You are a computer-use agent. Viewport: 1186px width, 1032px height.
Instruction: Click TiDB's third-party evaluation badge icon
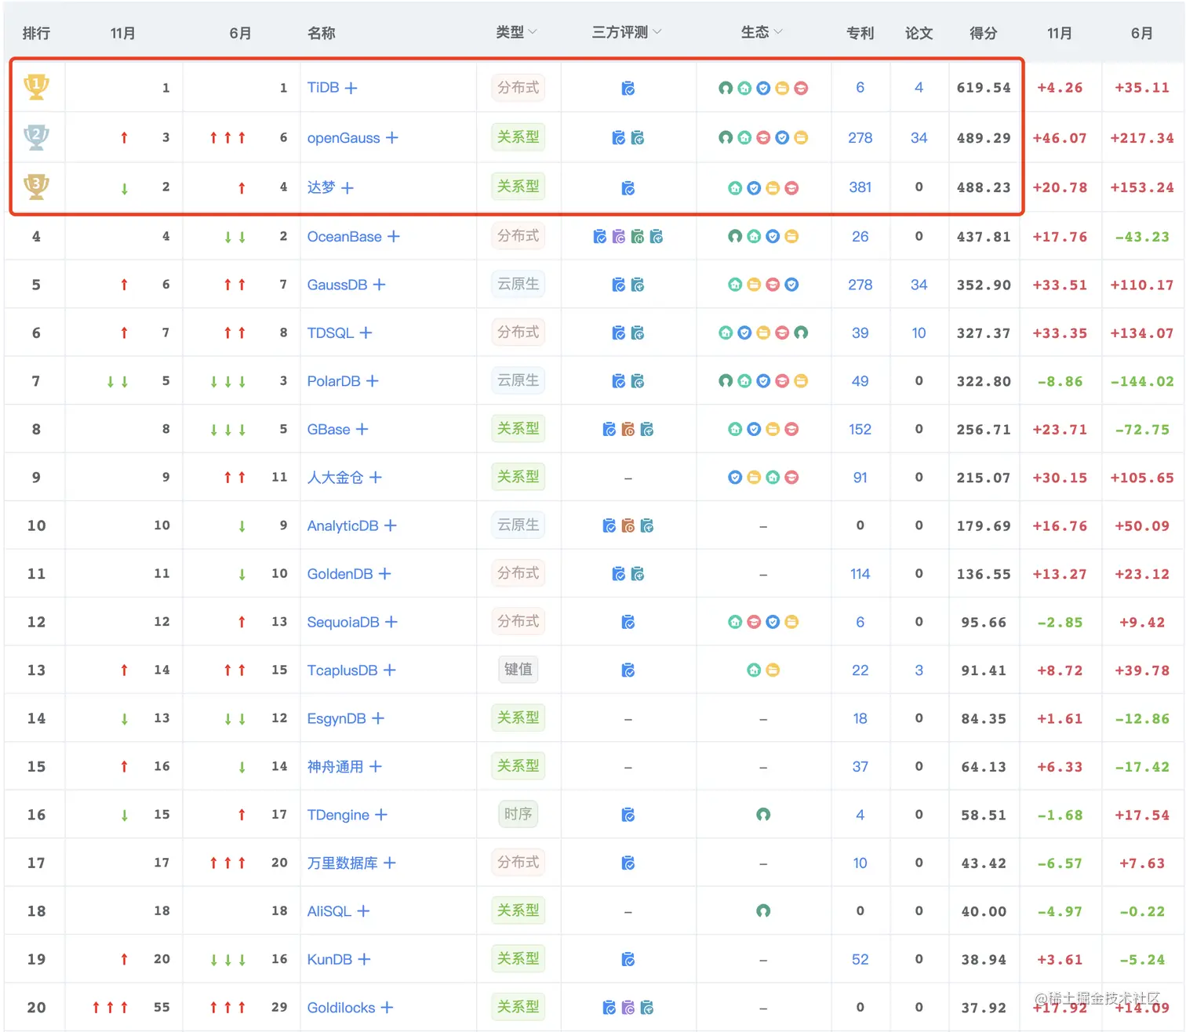[x=628, y=88]
